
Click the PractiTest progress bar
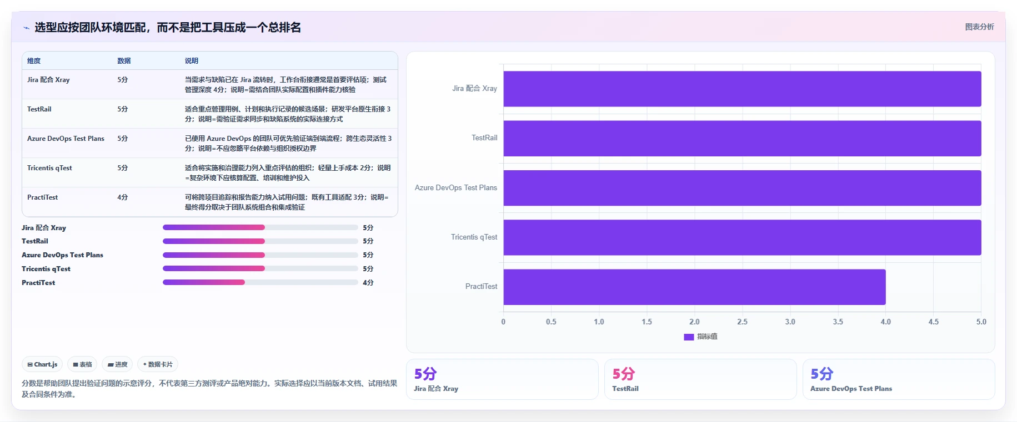pyautogui.click(x=260, y=282)
